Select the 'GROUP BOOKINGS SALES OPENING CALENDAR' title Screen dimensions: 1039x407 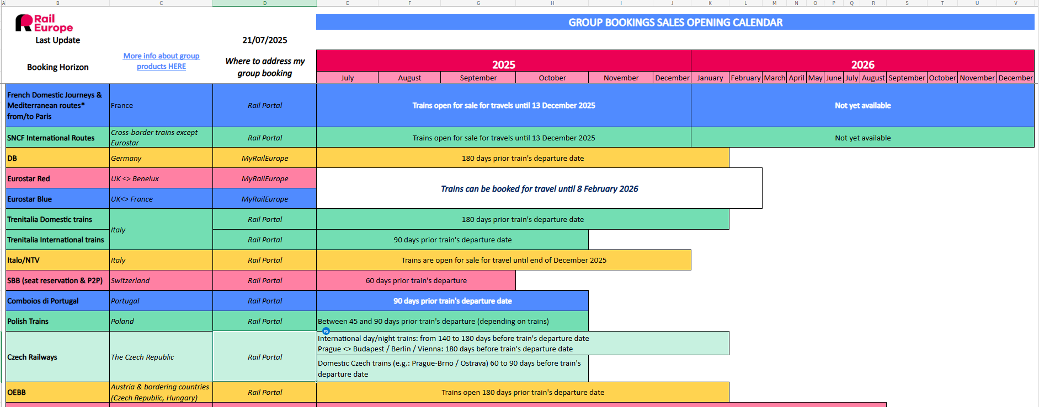[675, 22]
